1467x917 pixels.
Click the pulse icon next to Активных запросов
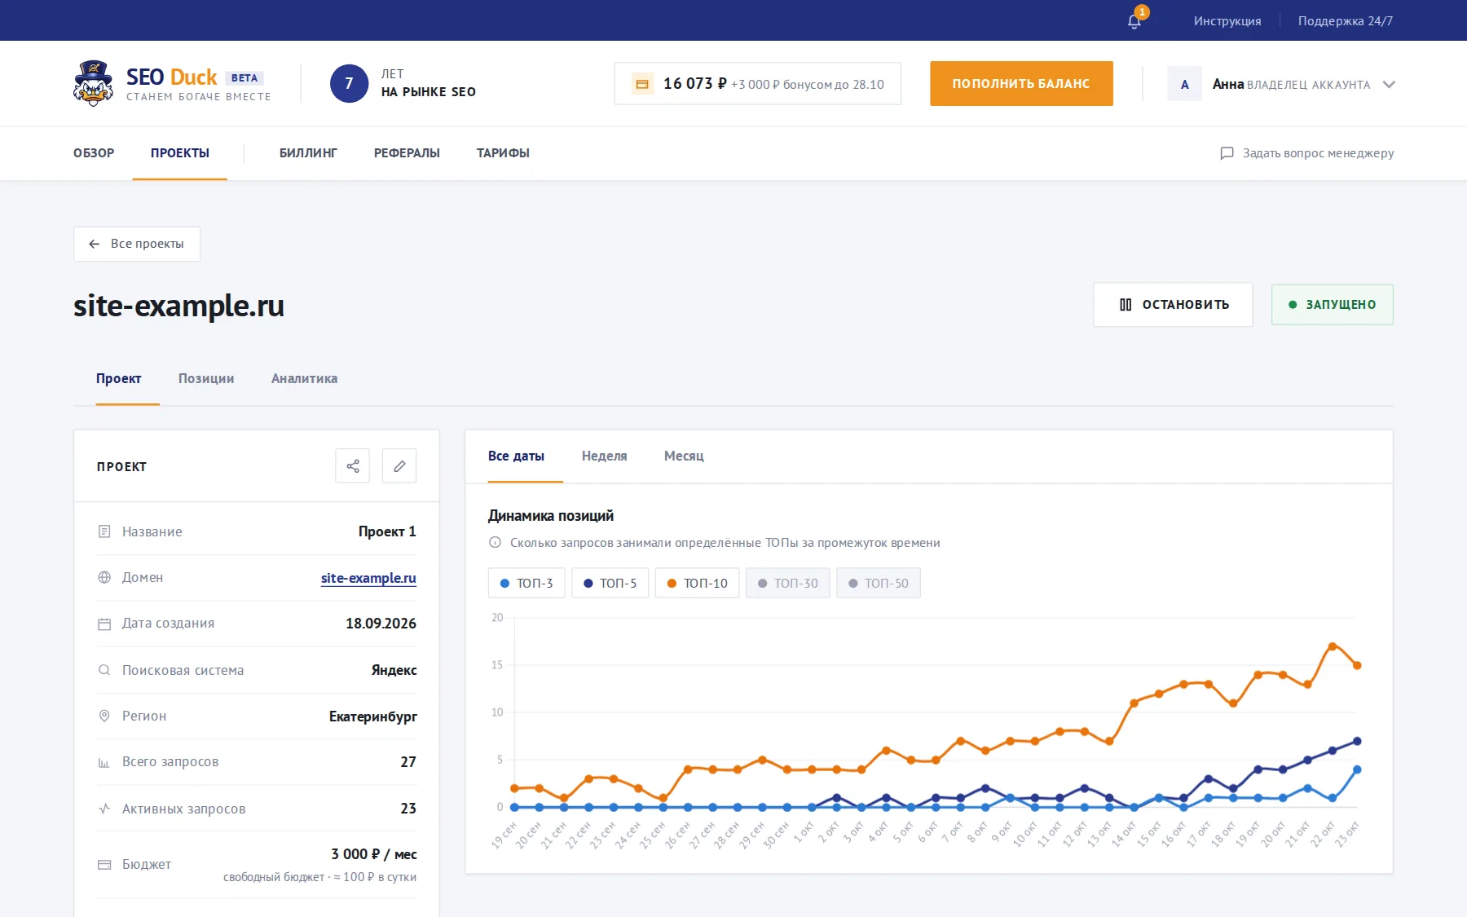pos(104,809)
